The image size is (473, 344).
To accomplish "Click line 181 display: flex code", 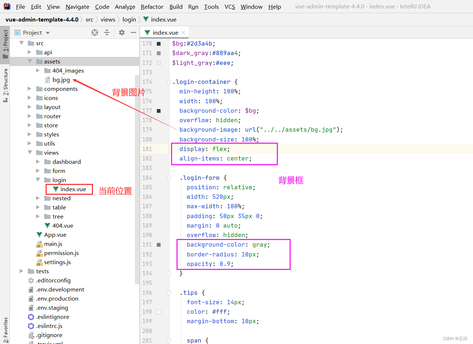I will point(205,149).
